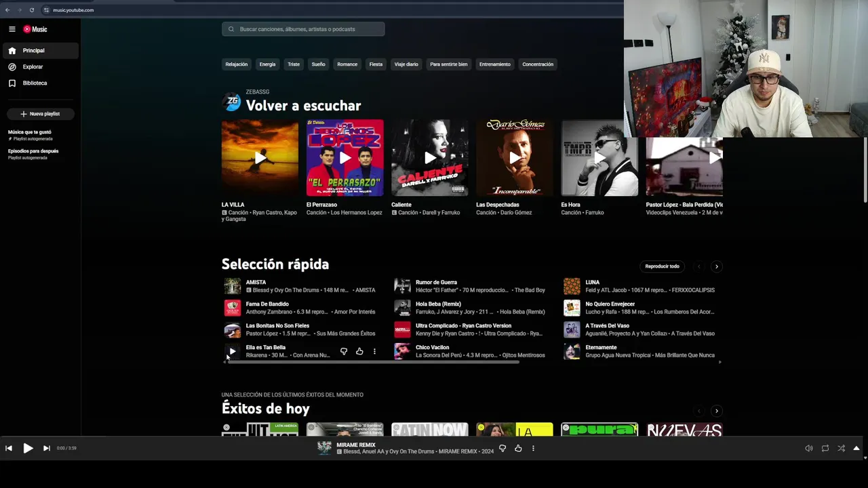Open the ZEBASSG channel avatar
Image resolution: width=868 pixels, height=488 pixels.
pyautogui.click(x=231, y=102)
